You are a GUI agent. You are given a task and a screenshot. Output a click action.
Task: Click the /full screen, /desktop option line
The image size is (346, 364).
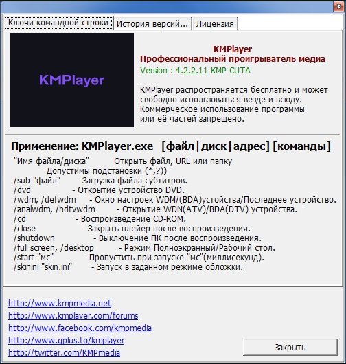pyautogui.click(x=144, y=248)
